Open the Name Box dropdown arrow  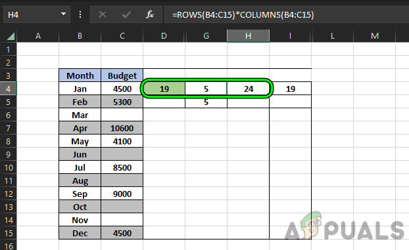click(63, 14)
